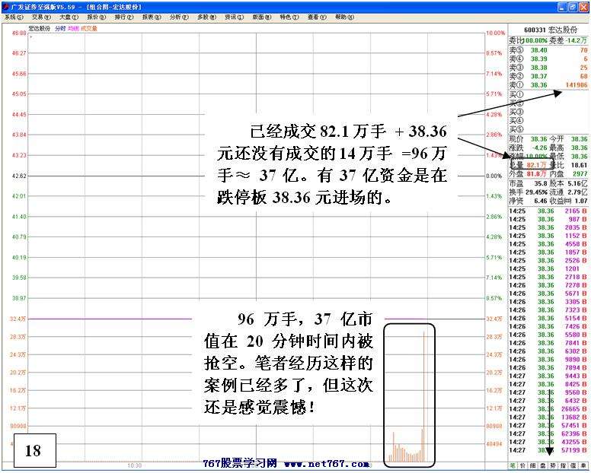Open the 排行 menu
The width and height of the screenshot is (591, 473).
click(x=124, y=17)
